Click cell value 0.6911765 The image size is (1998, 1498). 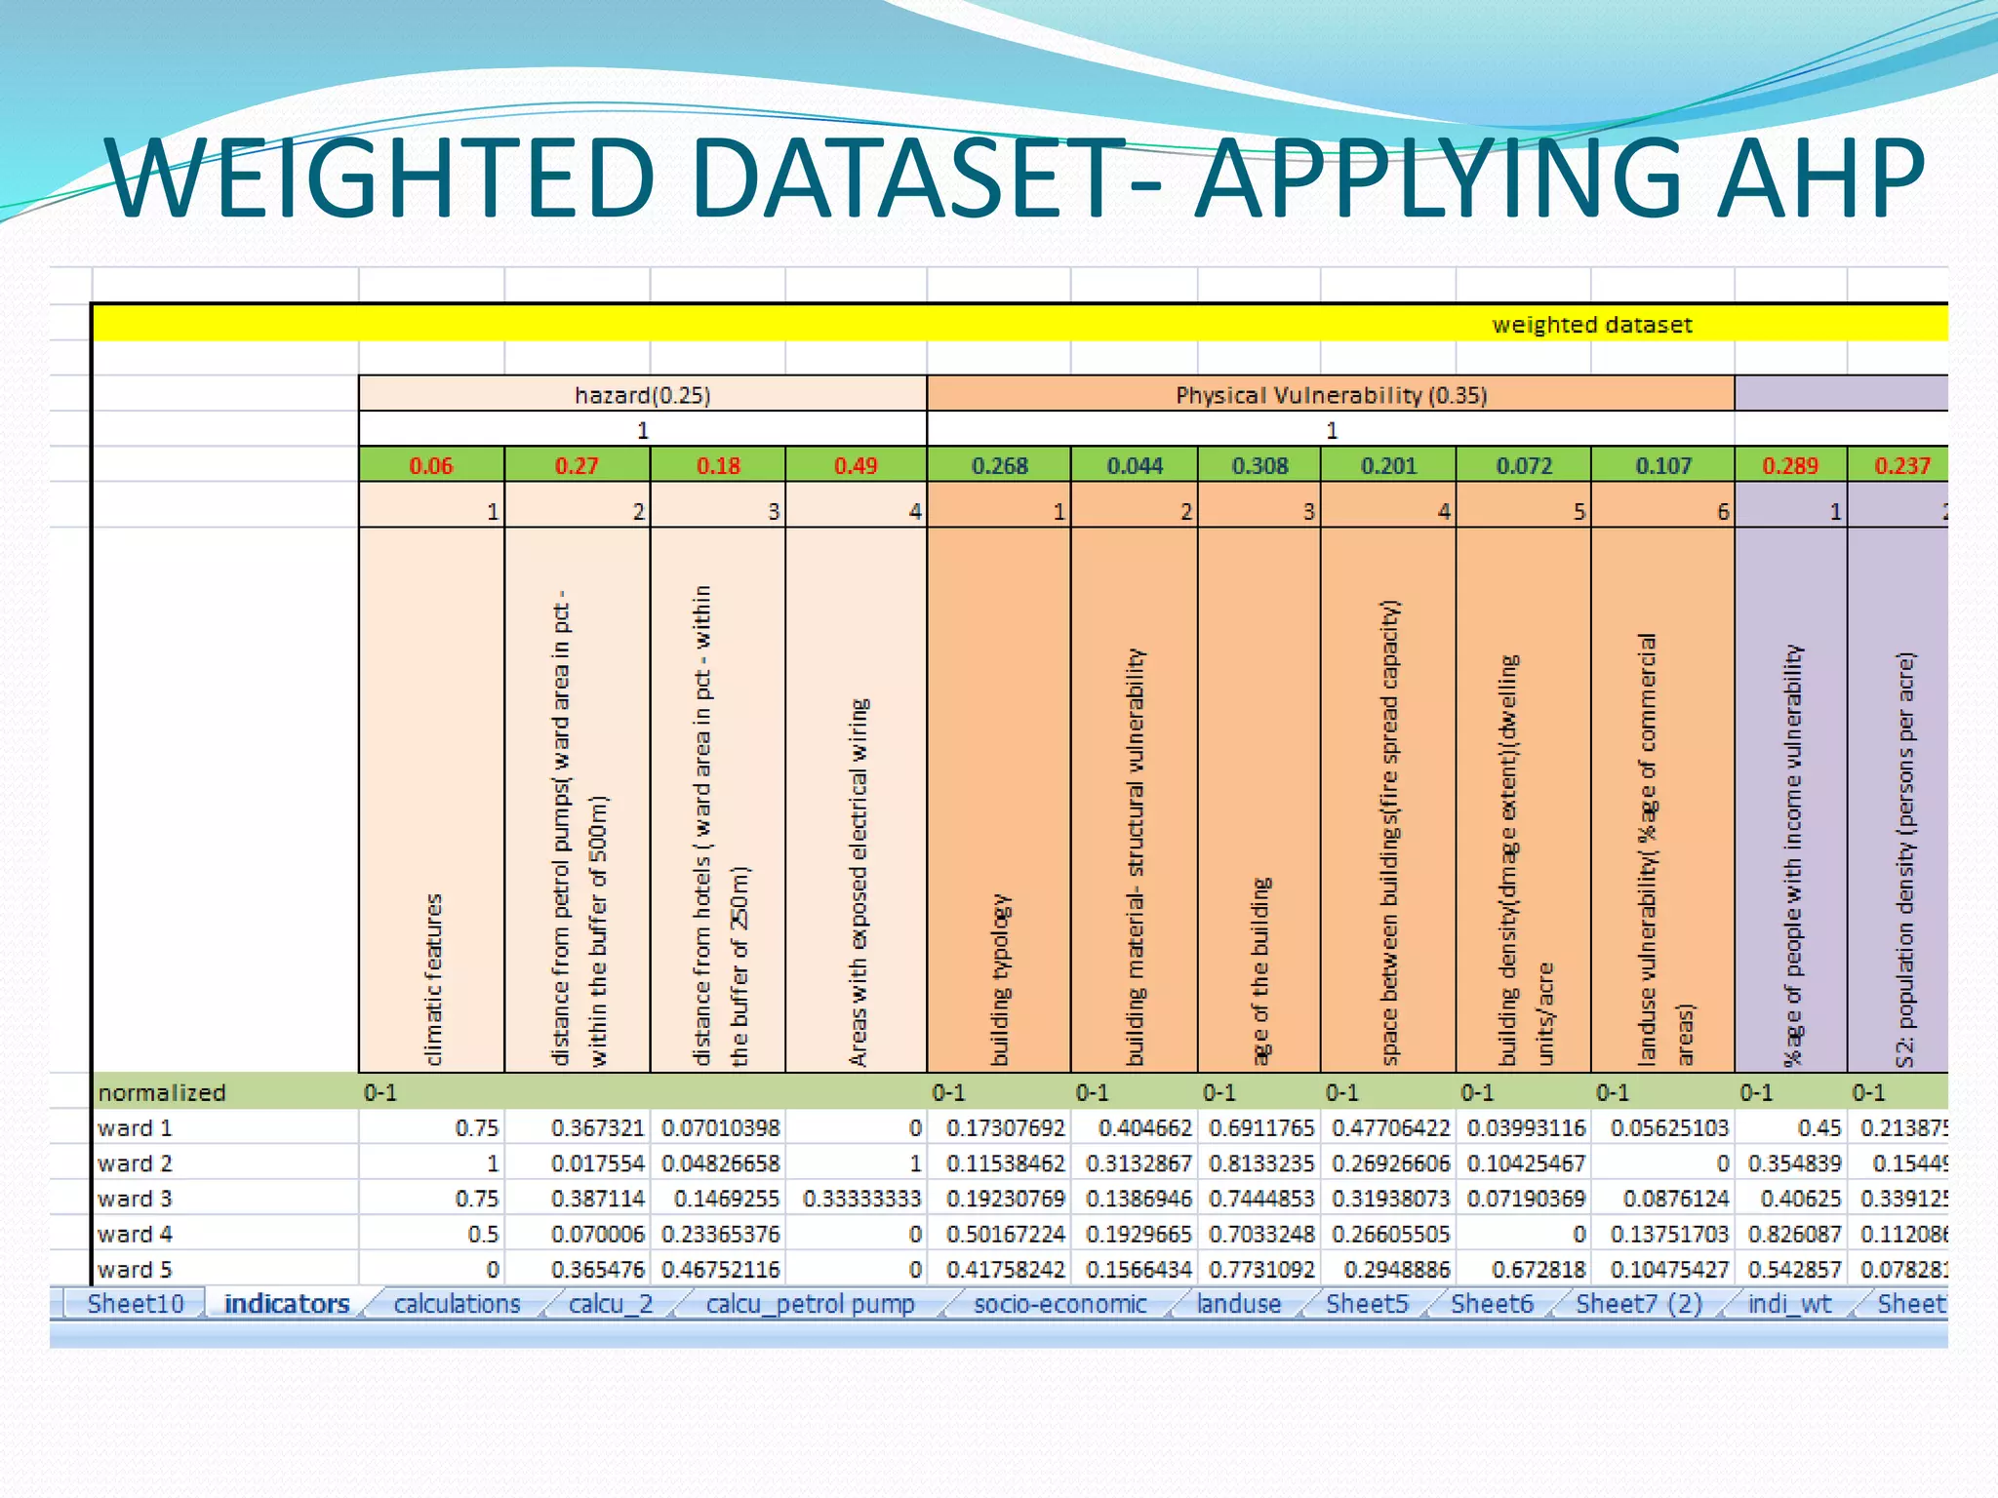(1261, 1127)
